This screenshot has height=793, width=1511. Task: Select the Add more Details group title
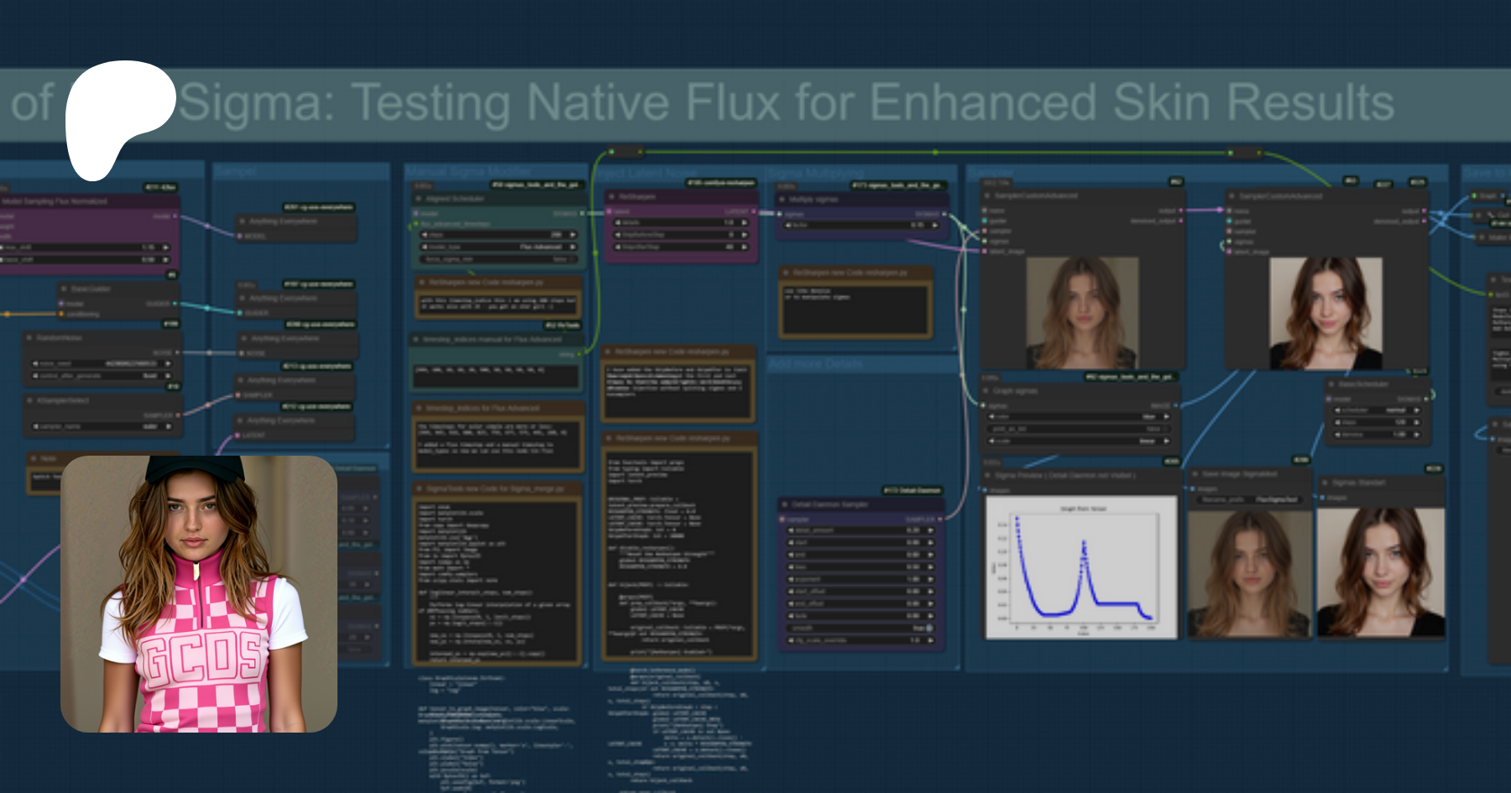click(x=816, y=364)
